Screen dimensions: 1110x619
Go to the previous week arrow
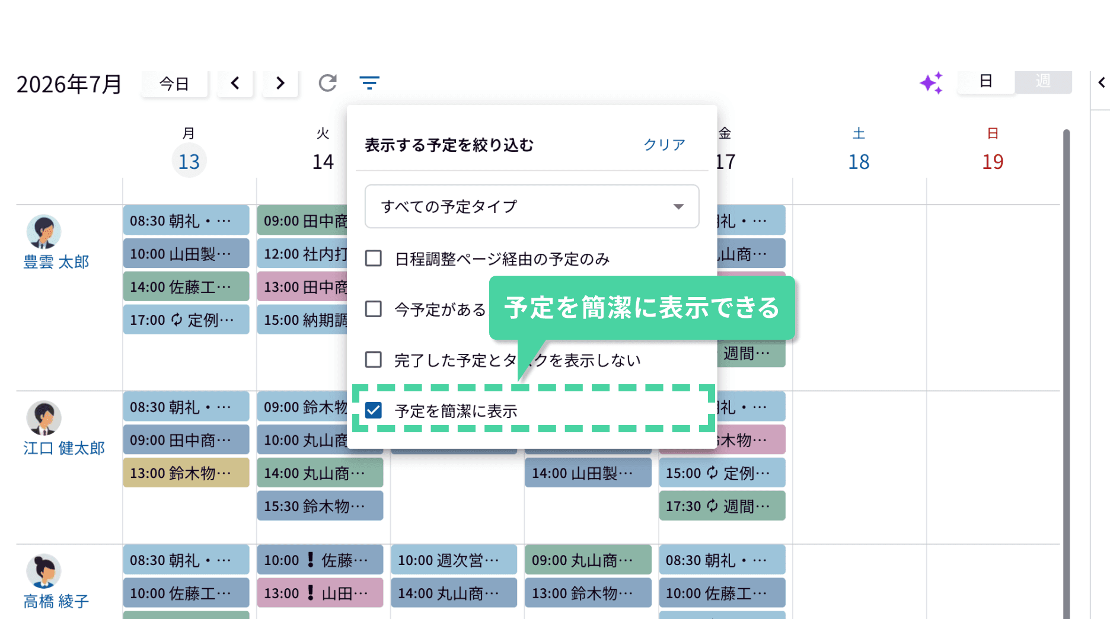235,83
